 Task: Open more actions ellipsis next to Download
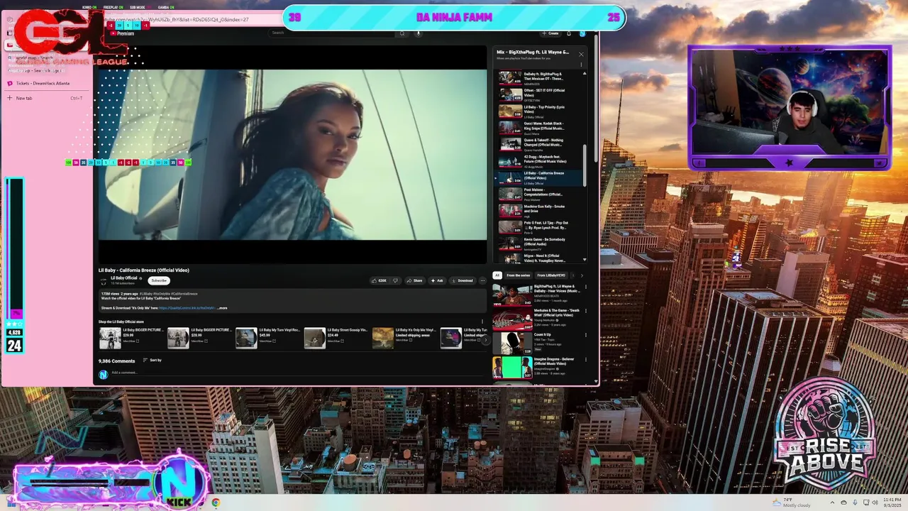pos(482,280)
